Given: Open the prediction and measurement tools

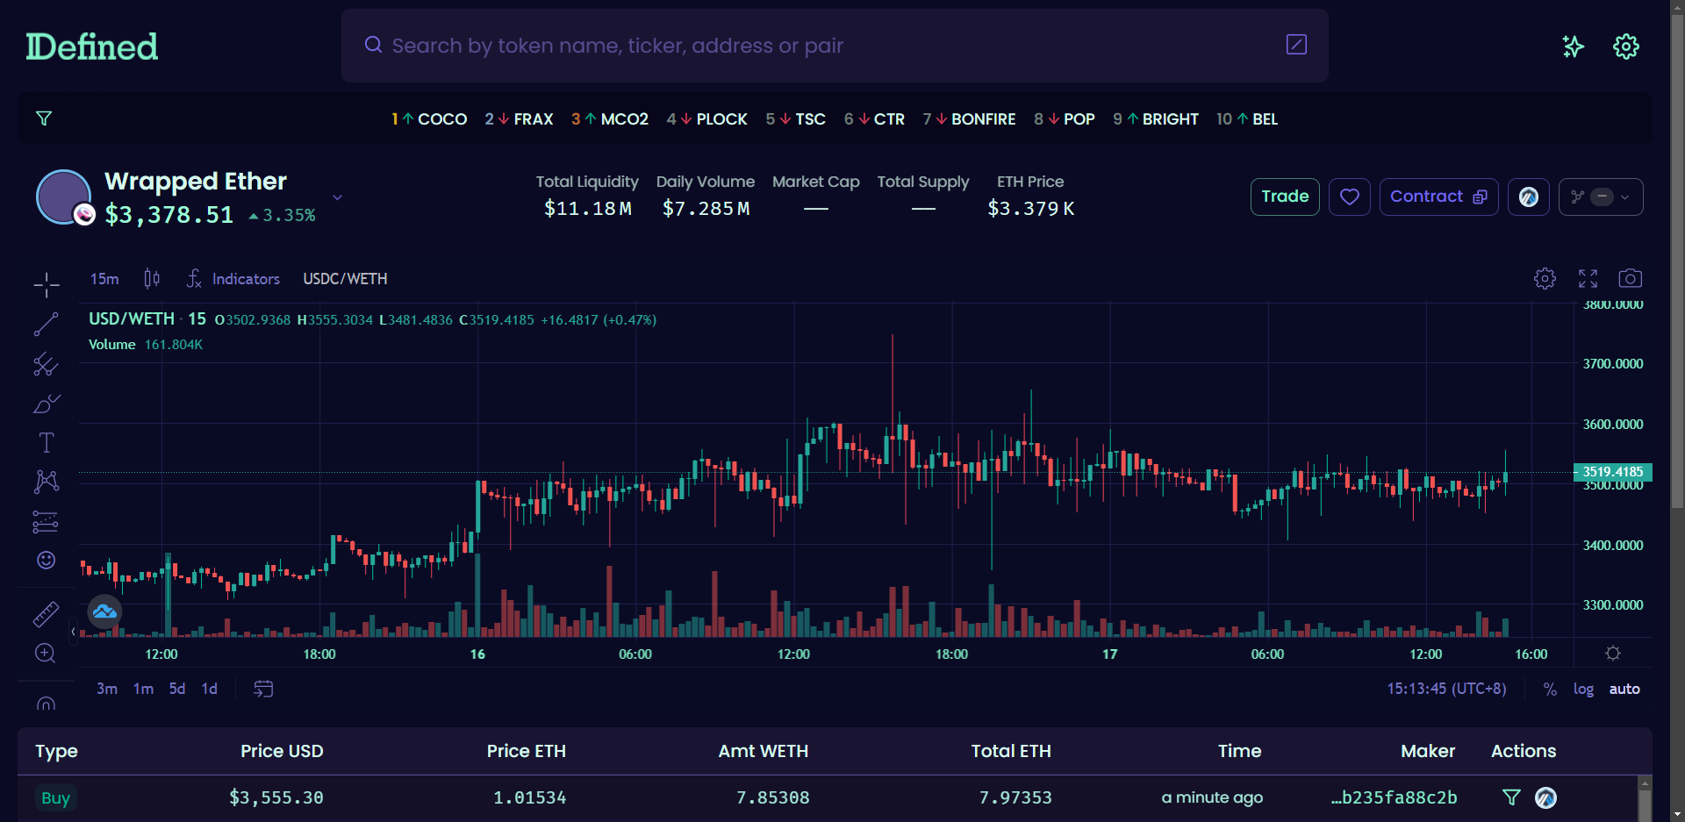Looking at the screenshot, I should (x=47, y=521).
